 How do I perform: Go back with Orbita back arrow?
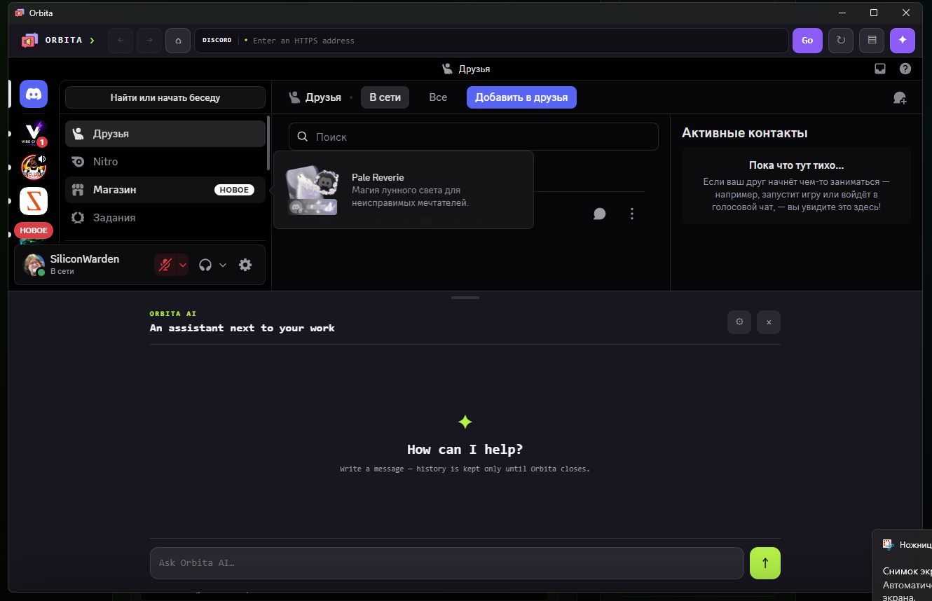tap(121, 41)
